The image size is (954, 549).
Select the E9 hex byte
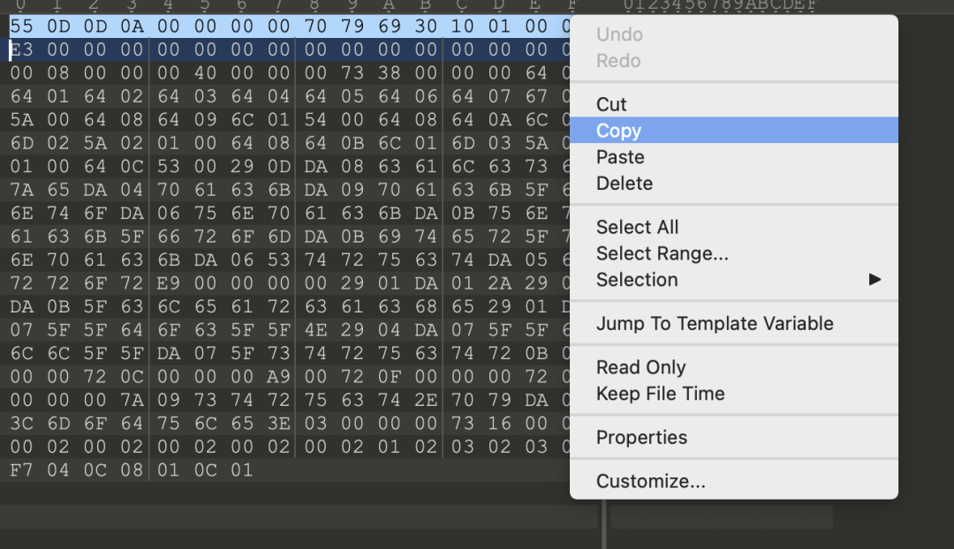tap(168, 283)
